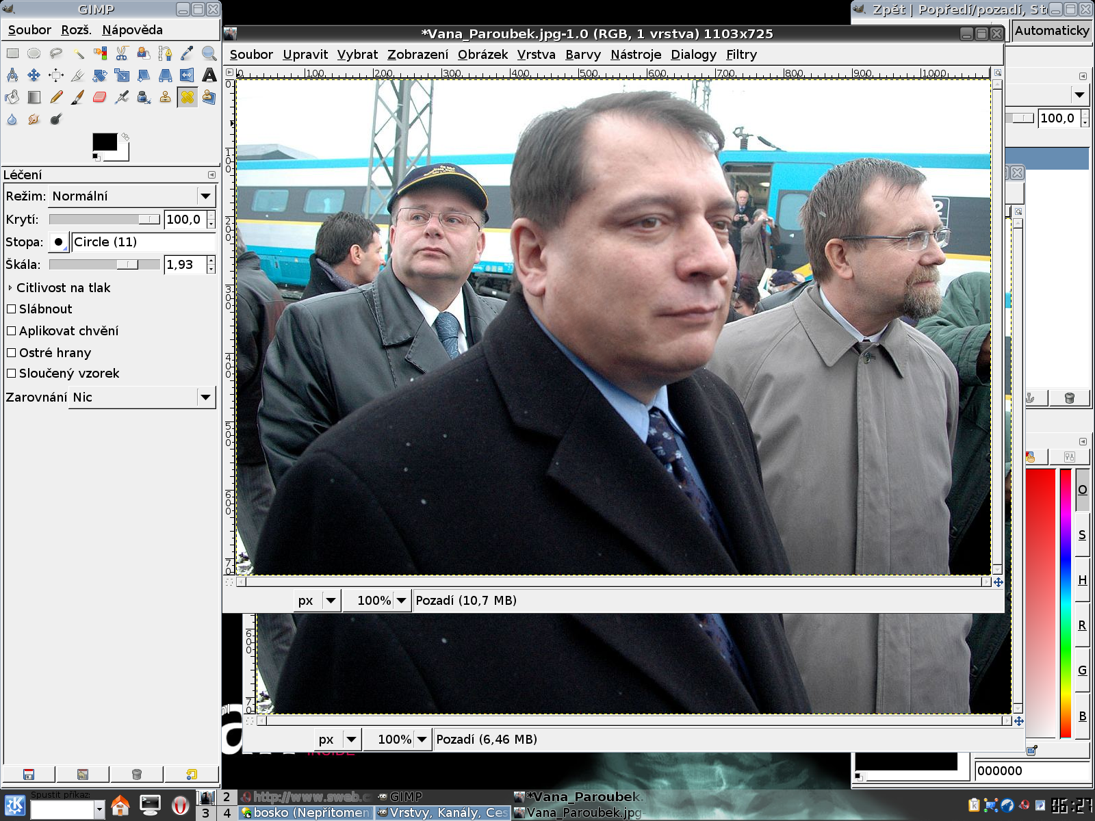This screenshot has width=1095, height=821.
Task: Select the Move tool
Action: coord(34,75)
